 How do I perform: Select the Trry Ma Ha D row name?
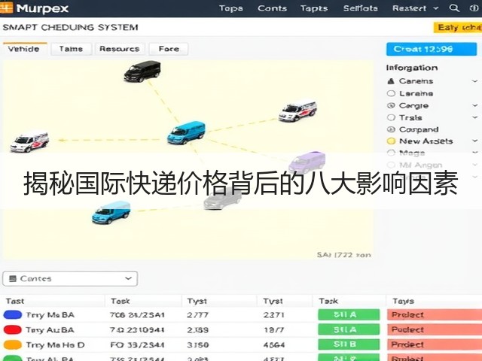click(x=55, y=345)
